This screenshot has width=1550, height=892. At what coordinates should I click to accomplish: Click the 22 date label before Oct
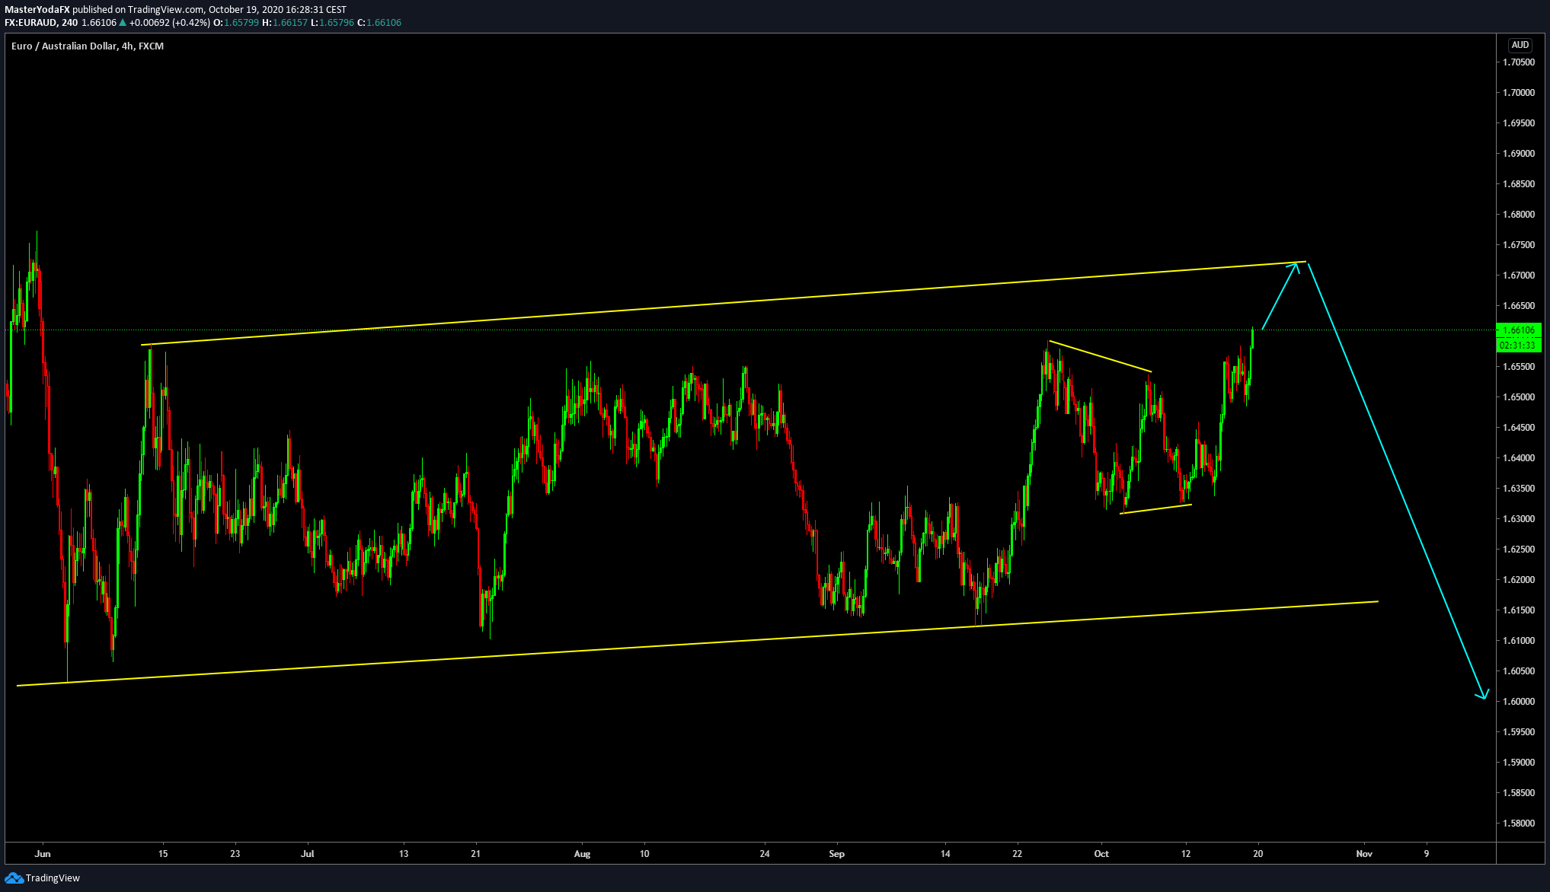click(x=1018, y=854)
